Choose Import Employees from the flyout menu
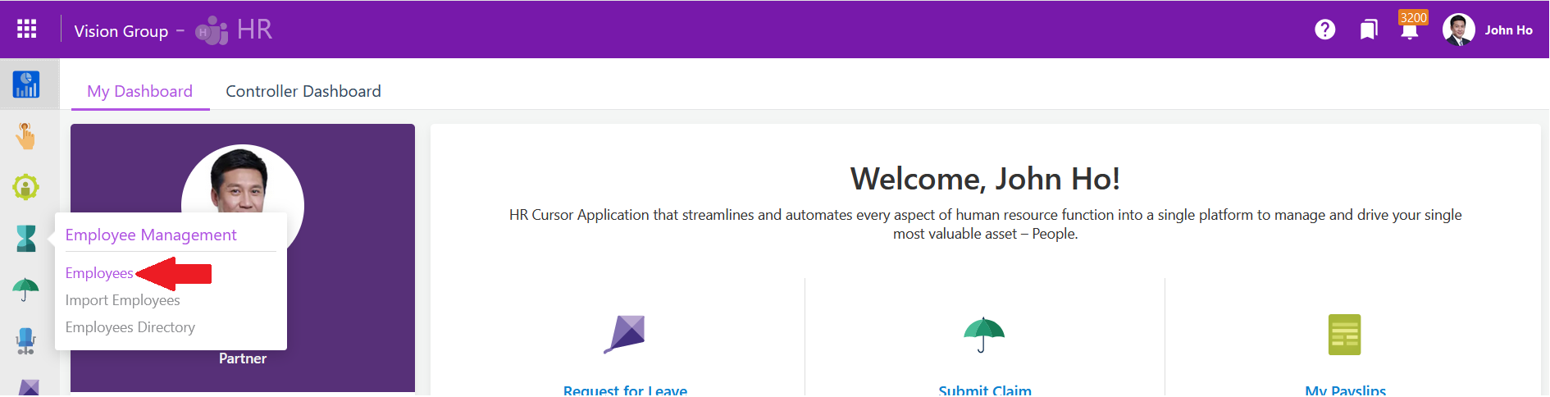Image resolution: width=1550 pixels, height=397 pixels. click(x=123, y=300)
